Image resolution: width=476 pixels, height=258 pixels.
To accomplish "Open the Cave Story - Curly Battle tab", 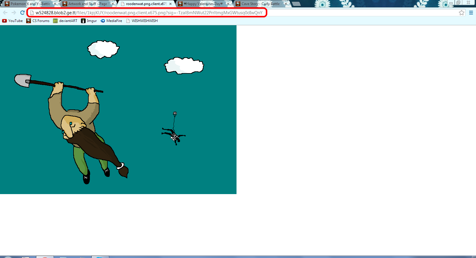I will pyautogui.click(x=261, y=4).
